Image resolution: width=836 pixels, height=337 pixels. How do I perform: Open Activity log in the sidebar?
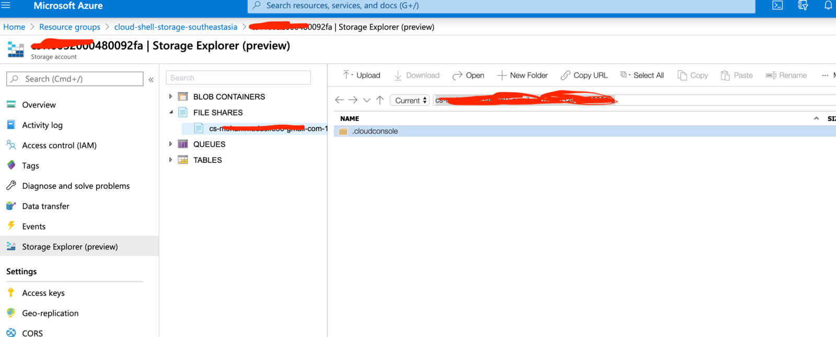pos(42,125)
